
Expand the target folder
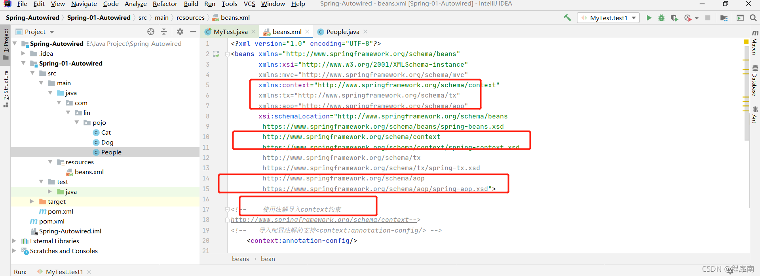pyautogui.click(x=32, y=201)
